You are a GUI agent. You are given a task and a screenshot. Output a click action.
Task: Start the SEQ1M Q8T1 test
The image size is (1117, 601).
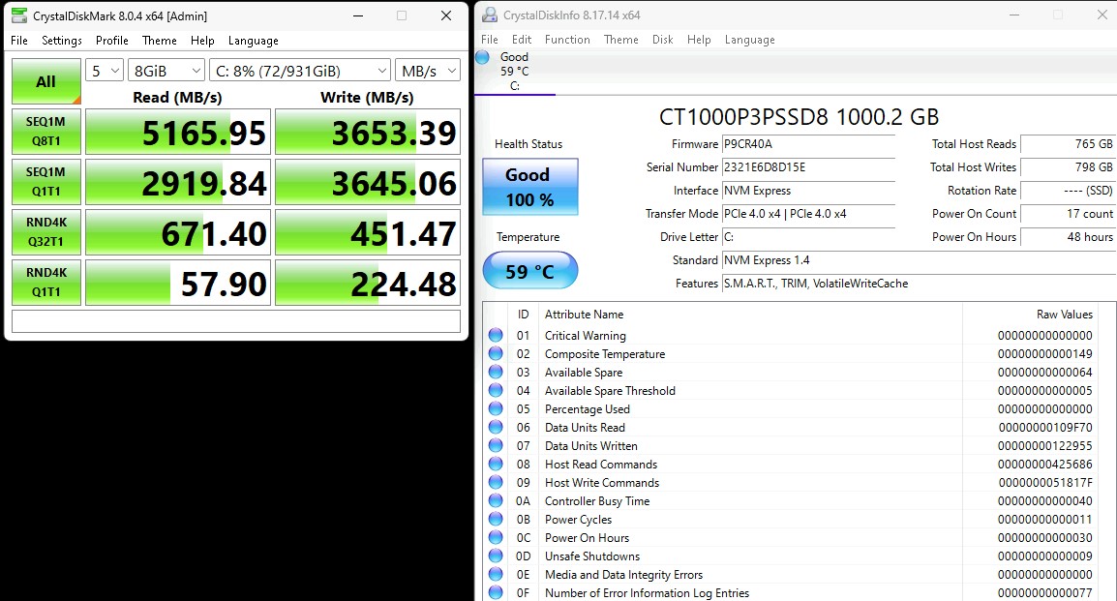[x=46, y=132]
